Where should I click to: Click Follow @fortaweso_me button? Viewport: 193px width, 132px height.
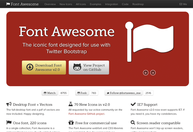[x=123, y=93]
